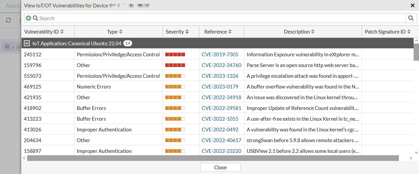This screenshot has width=419, height=174.
Task: Select the row with vulnerability ID 413026
Action: pos(33,130)
